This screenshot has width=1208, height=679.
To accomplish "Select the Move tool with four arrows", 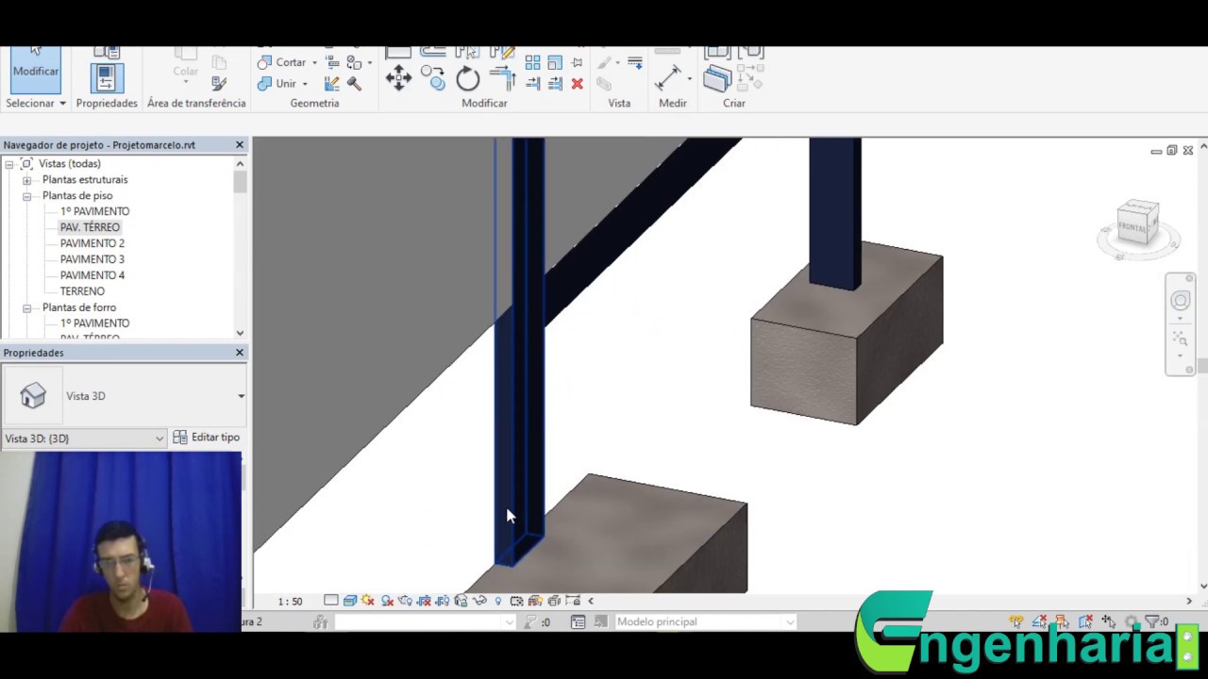I will (x=398, y=77).
